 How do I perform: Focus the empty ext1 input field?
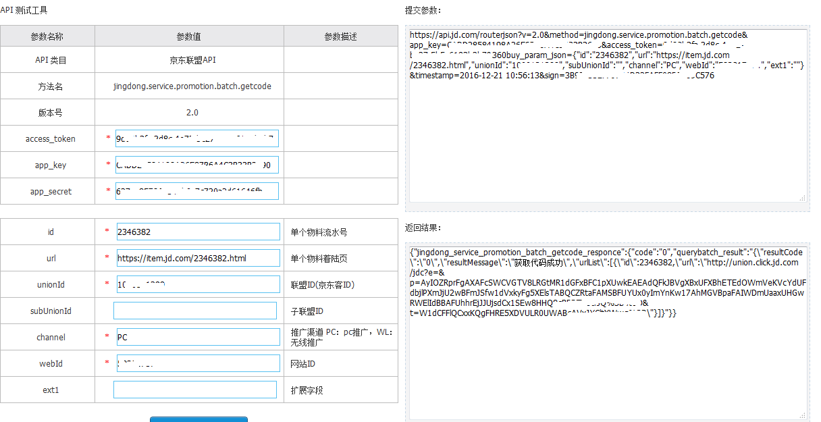(x=195, y=390)
